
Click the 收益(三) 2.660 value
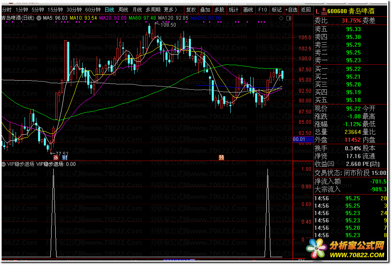pos(353,164)
